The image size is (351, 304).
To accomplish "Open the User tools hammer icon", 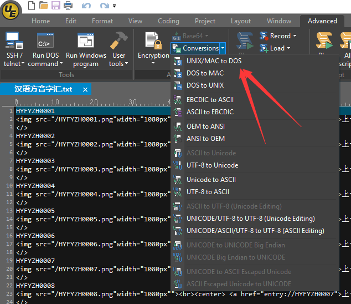I will point(118,40).
